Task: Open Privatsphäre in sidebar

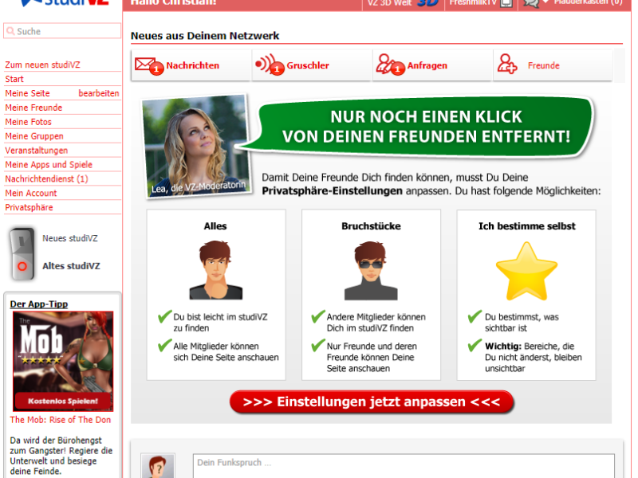Action: point(29,207)
